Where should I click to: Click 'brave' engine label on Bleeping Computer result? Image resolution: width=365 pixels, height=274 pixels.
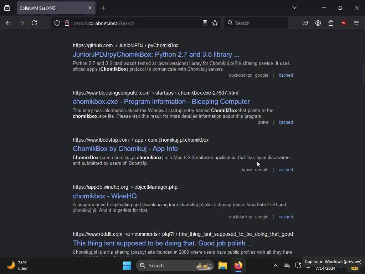click(x=263, y=122)
